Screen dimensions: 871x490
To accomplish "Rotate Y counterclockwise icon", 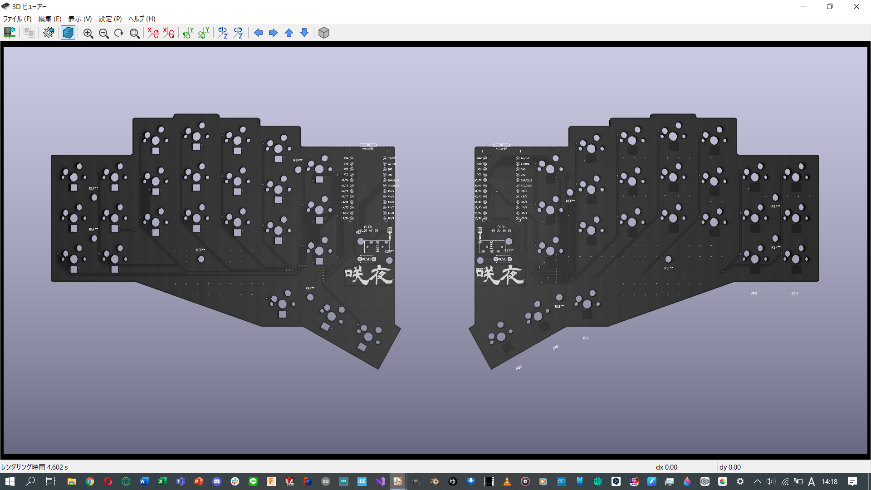I will pos(203,33).
